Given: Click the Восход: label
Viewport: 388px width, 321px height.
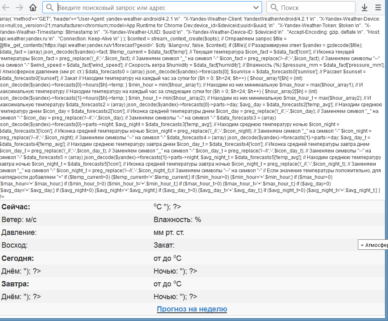Looking at the screenshot, I should (14, 245).
